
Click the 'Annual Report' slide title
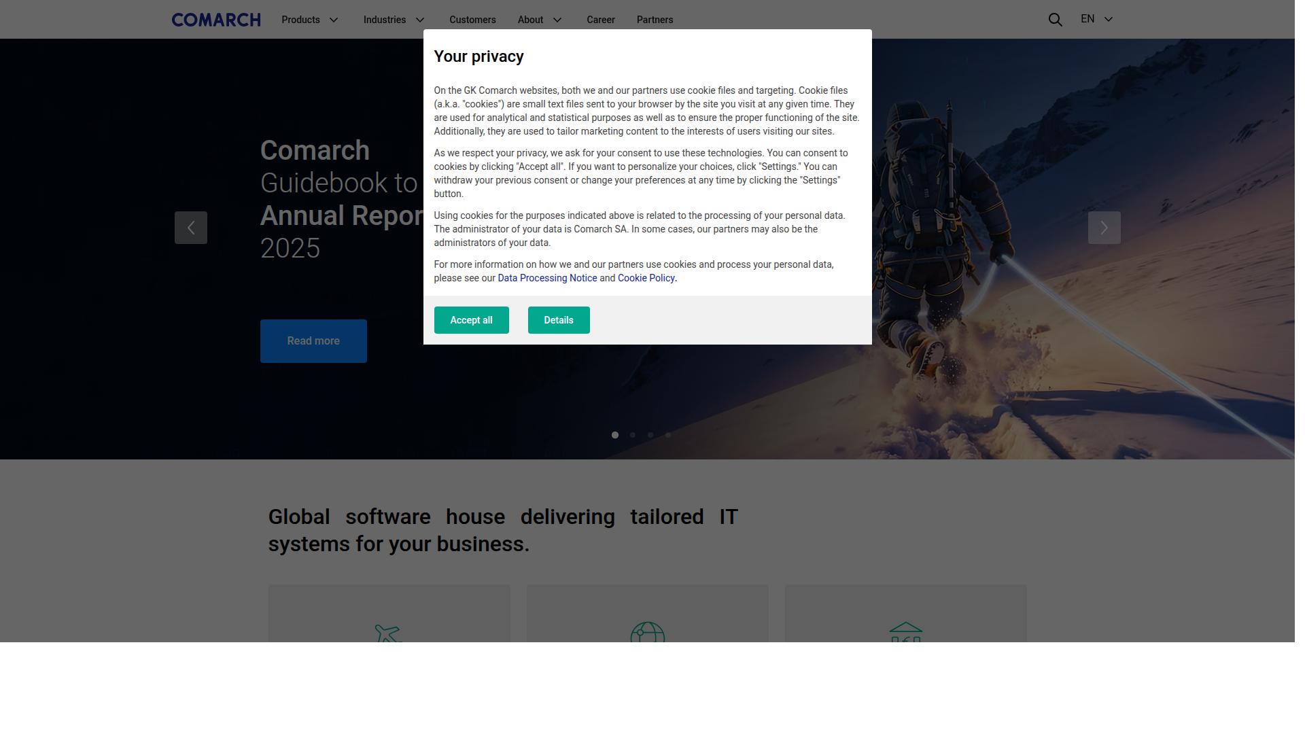tap(342, 215)
